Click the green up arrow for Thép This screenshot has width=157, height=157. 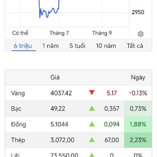click(92, 140)
